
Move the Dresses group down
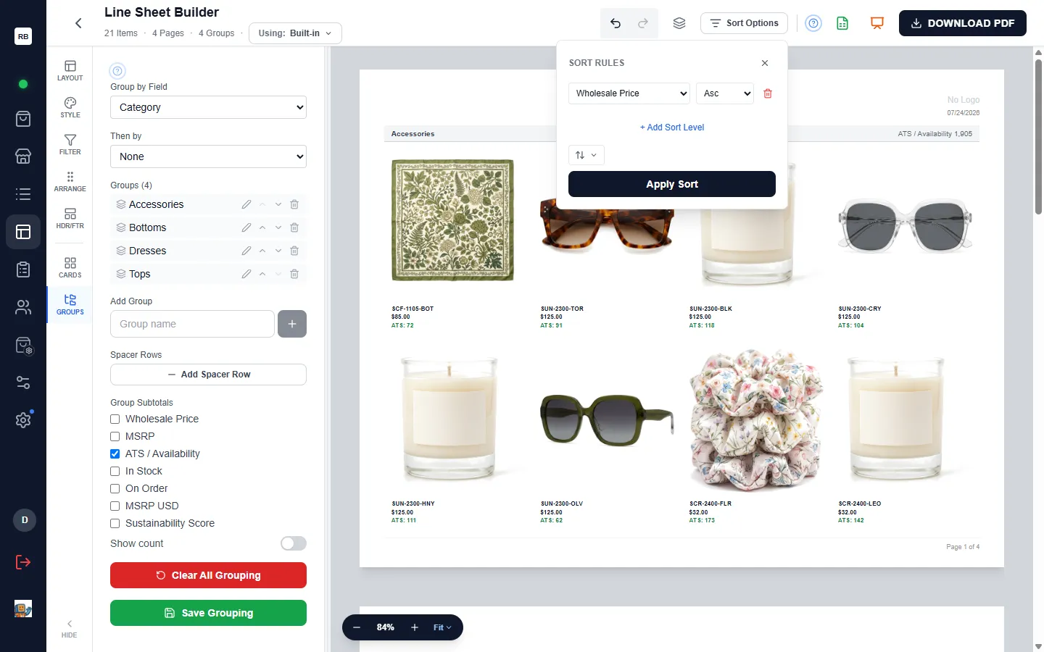[x=278, y=251]
